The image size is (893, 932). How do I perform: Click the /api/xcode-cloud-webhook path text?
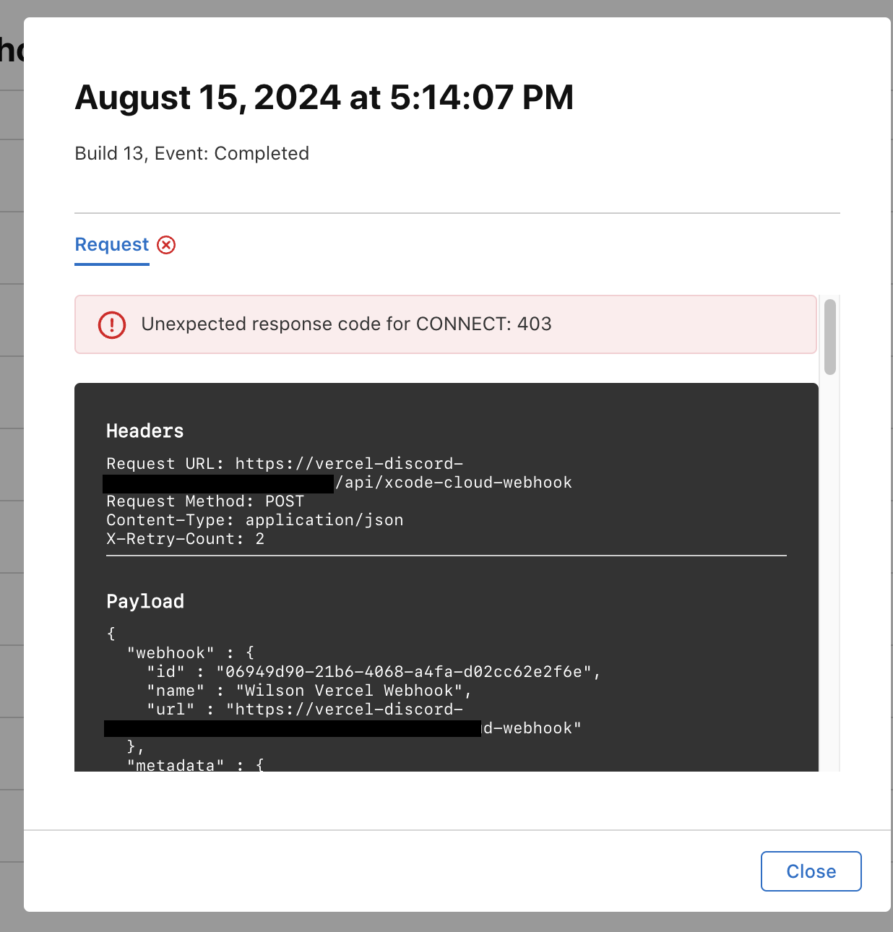point(454,483)
